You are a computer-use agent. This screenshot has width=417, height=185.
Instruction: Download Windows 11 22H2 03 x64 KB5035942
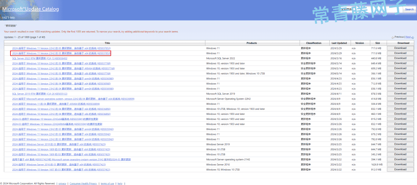pos(400,134)
